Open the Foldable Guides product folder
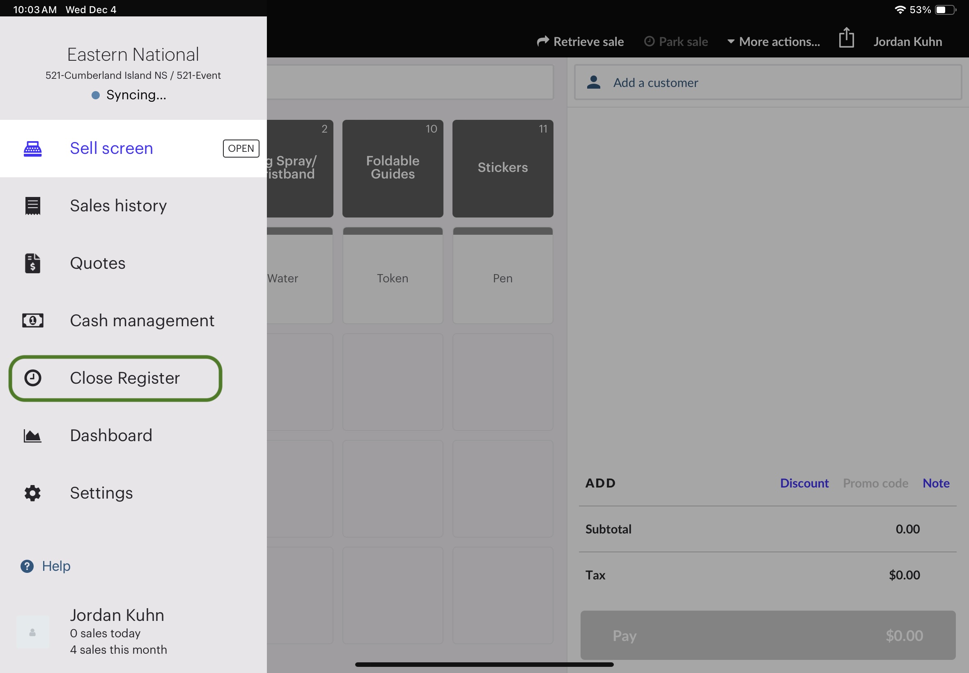This screenshot has width=969, height=673. [x=393, y=169]
